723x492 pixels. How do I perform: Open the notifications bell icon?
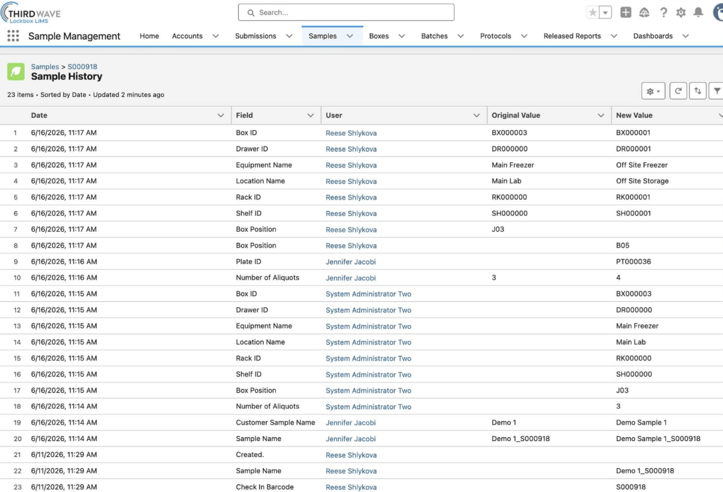click(698, 12)
